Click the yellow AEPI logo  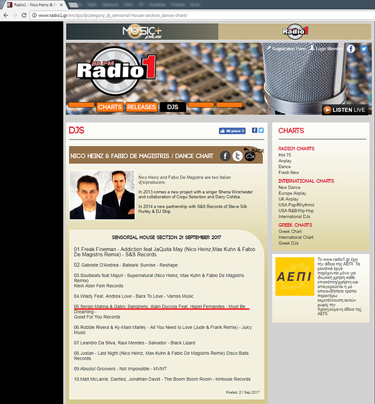click(x=295, y=276)
